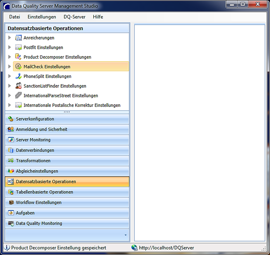Maximize the Management Studio window

[243, 4]
